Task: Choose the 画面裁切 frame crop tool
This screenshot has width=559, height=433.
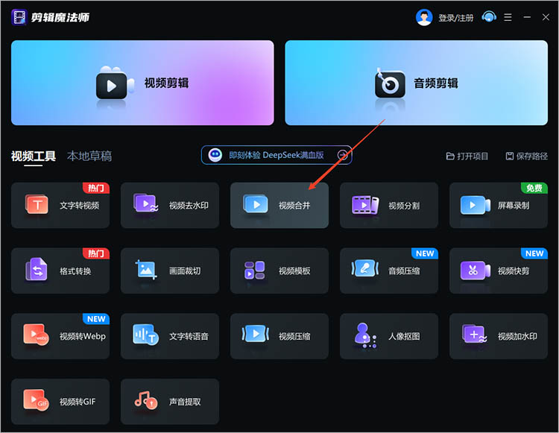Action: (x=170, y=271)
